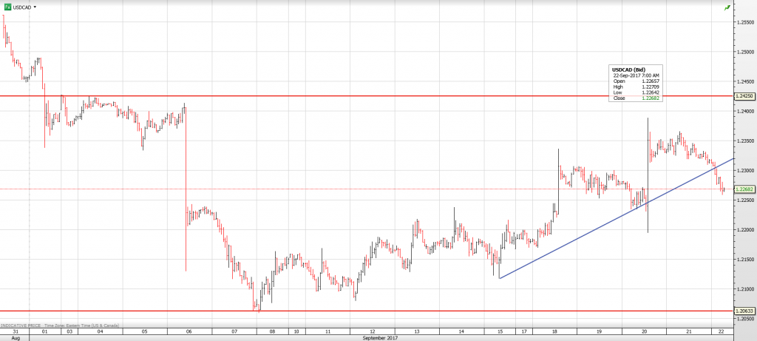Click the 1.24250 price label on axis
This screenshot has height=341, width=757.
tap(744, 96)
